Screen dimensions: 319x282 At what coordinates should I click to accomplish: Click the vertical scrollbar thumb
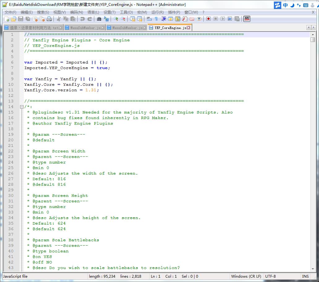(x=313, y=40)
